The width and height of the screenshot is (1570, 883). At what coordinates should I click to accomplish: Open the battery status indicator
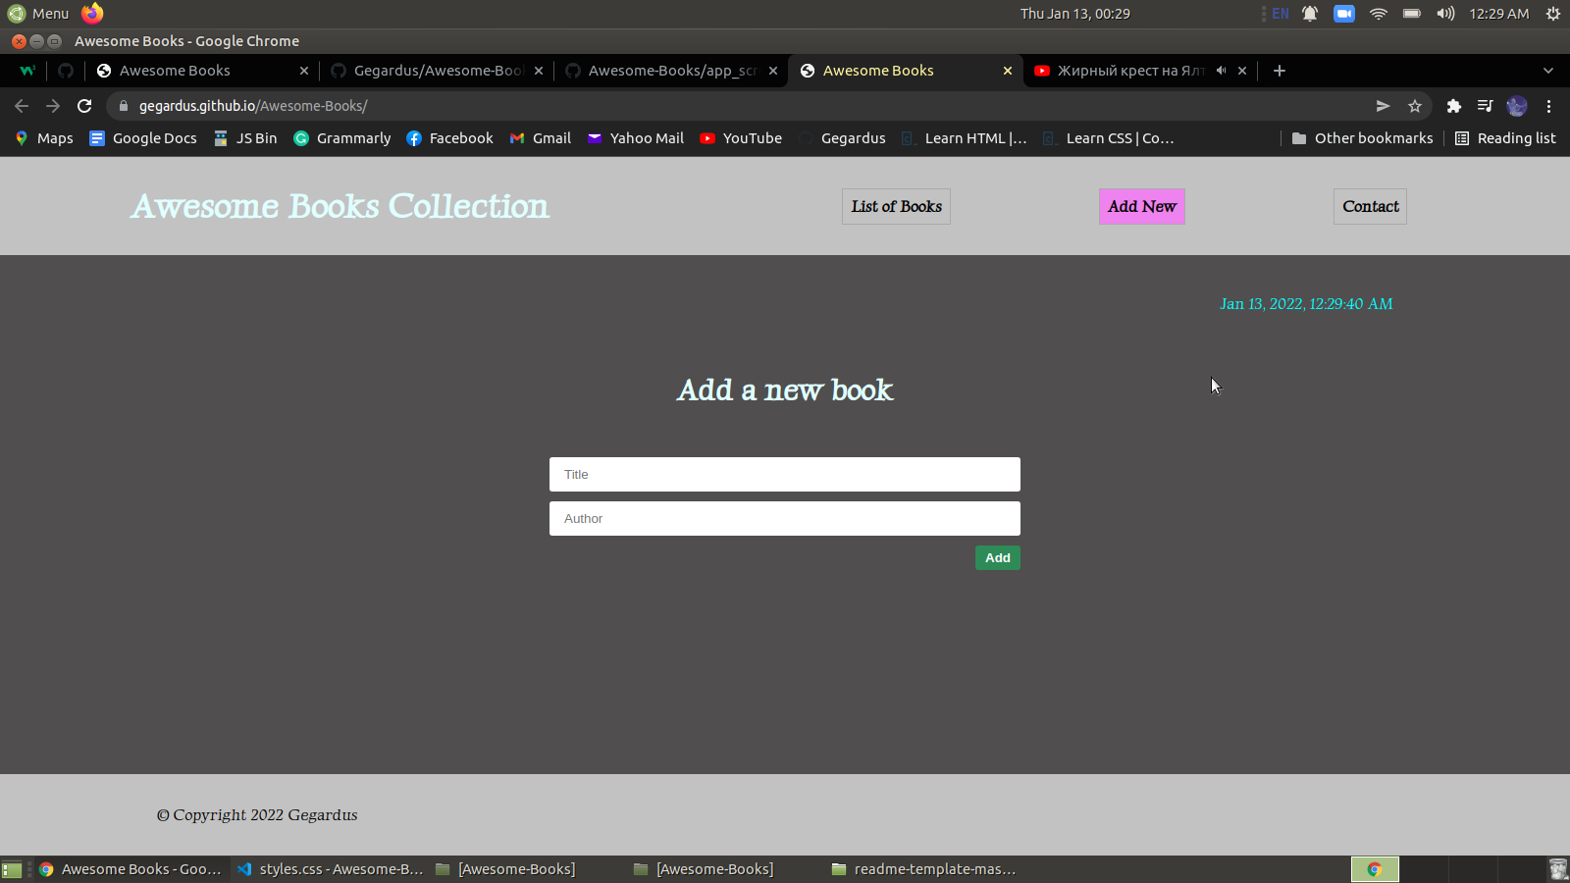1412,14
